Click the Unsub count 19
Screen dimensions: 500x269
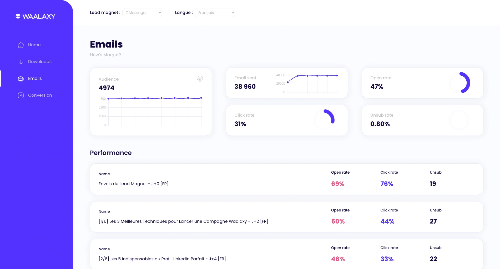[x=433, y=184]
